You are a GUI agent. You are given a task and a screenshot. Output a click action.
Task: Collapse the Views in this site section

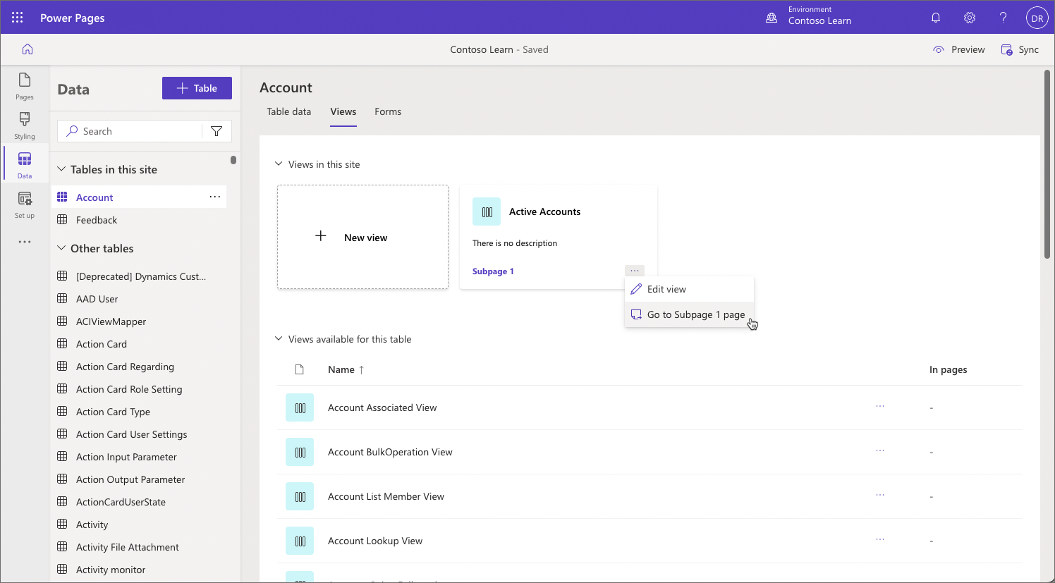point(278,164)
